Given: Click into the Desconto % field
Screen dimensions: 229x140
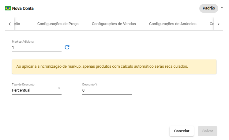Looking at the screenshot, I should click(x=107, y=90).
